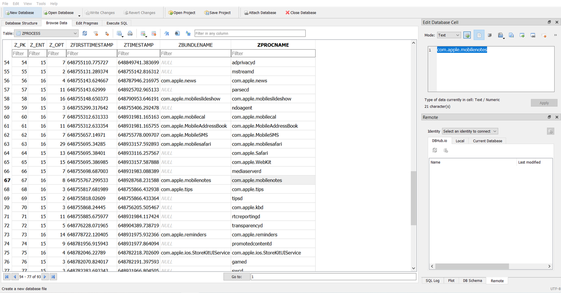Click the clone database icon in the Remote panel
This screenshot has height=293, width=561.
coord(446,150)
